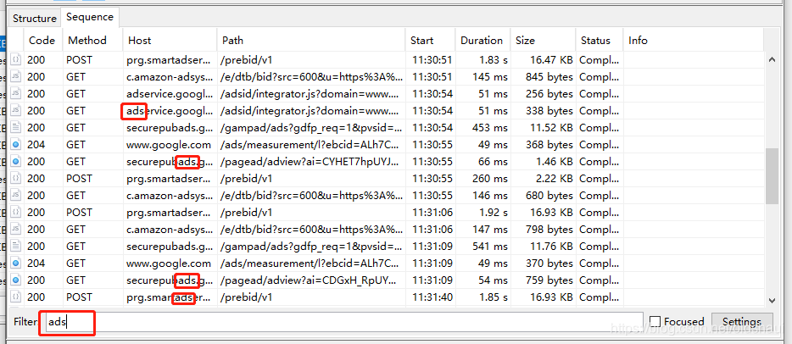Click the 11.76 KB size cell
Image resolution: width=792 pixels, height=344 pixels.
543,247
